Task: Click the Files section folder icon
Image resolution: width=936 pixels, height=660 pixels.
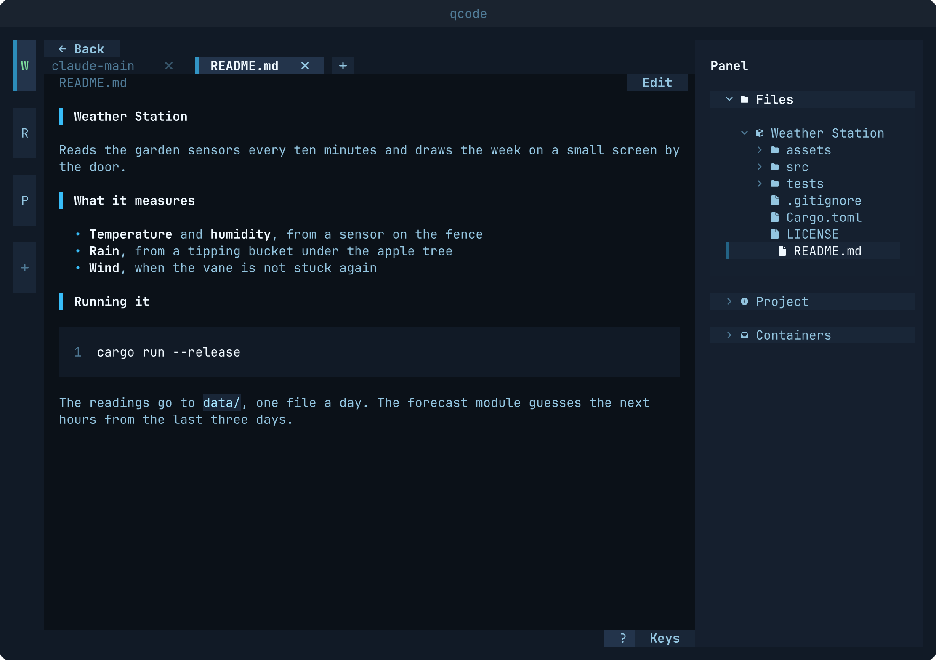Action: pos(745,99)
